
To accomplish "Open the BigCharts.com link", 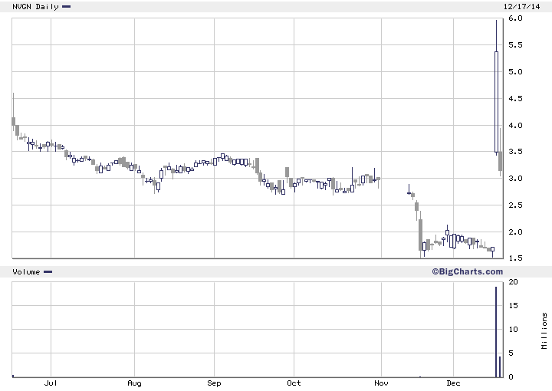I will pos(468,271).
